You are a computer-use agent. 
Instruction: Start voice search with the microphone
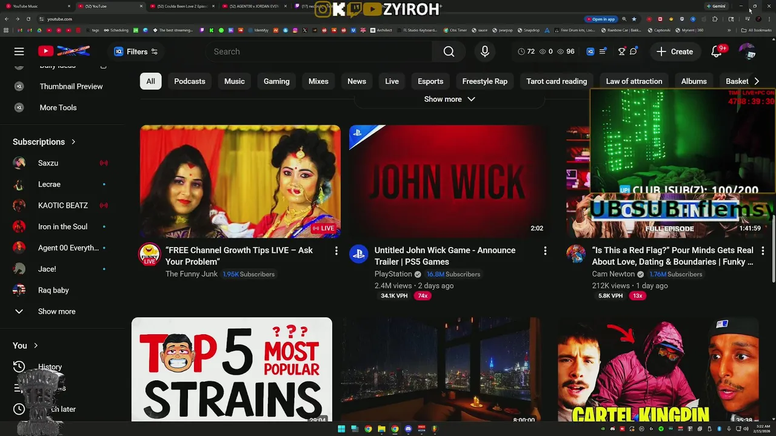coord(485,51)
